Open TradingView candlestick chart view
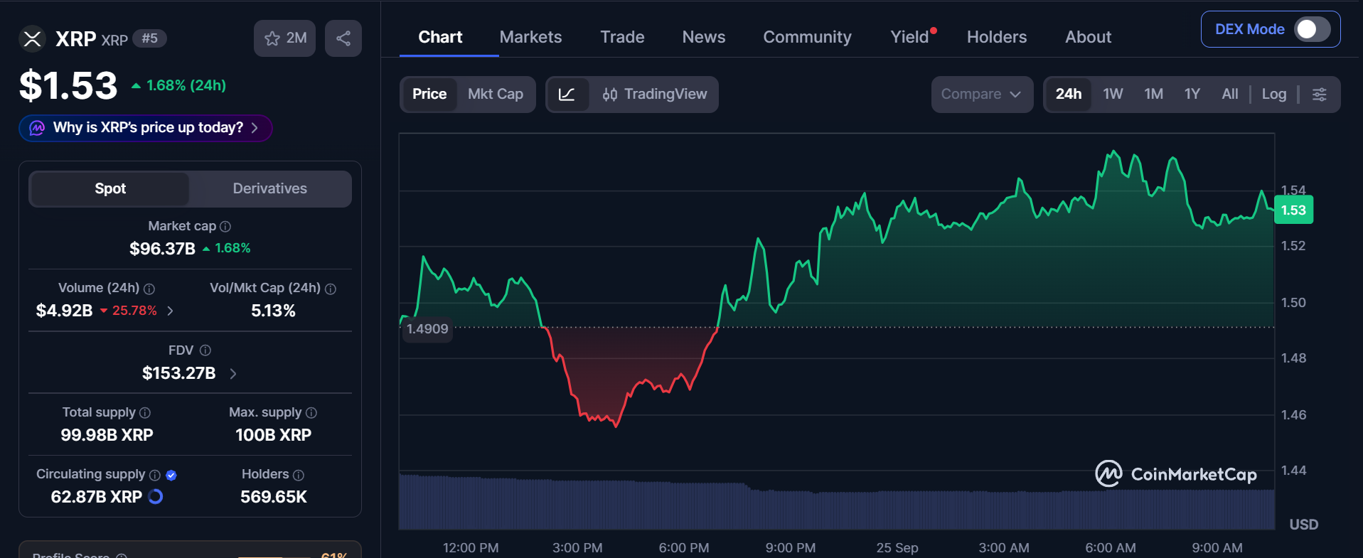The height and width of the screenshot is (558, 1363). [x=655, y=95]
